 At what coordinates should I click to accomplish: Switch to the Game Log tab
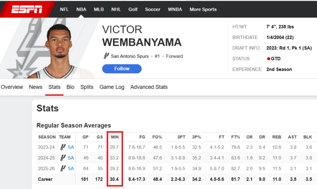[x=112, y=87]
